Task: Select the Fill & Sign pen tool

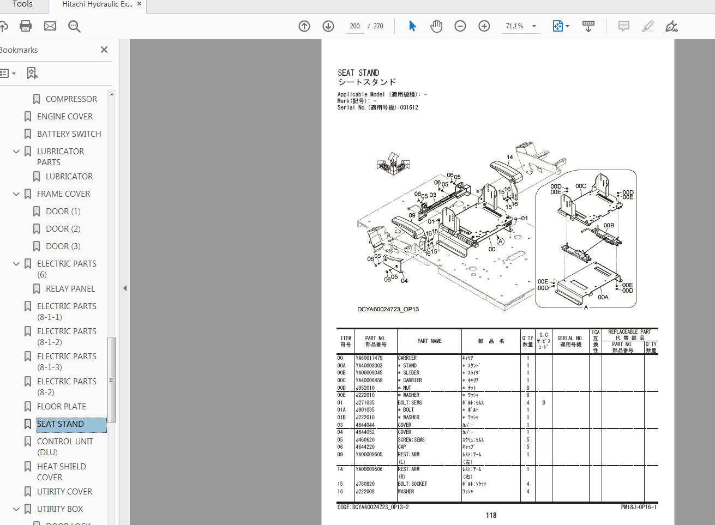Action: [x=671, y=26]
